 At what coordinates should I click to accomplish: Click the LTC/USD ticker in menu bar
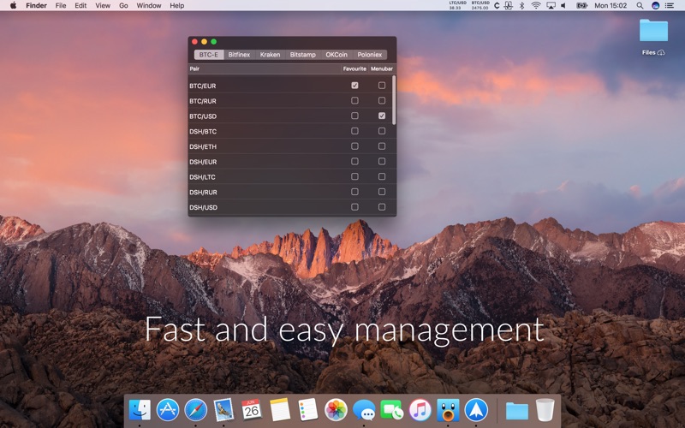[457, 5]
